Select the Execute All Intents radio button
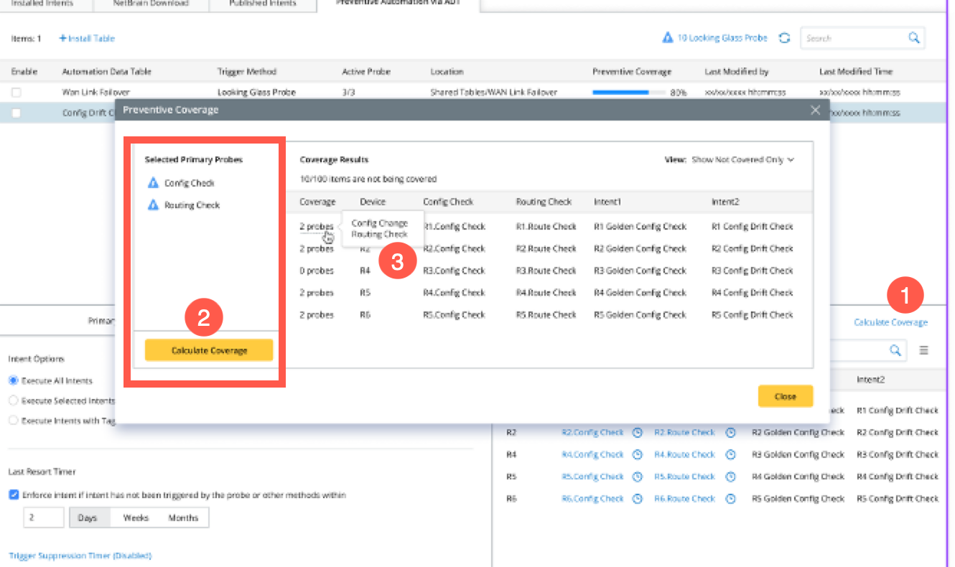This screenshot has width=955, height=567. pyautogui.click(x=14, y=380)
